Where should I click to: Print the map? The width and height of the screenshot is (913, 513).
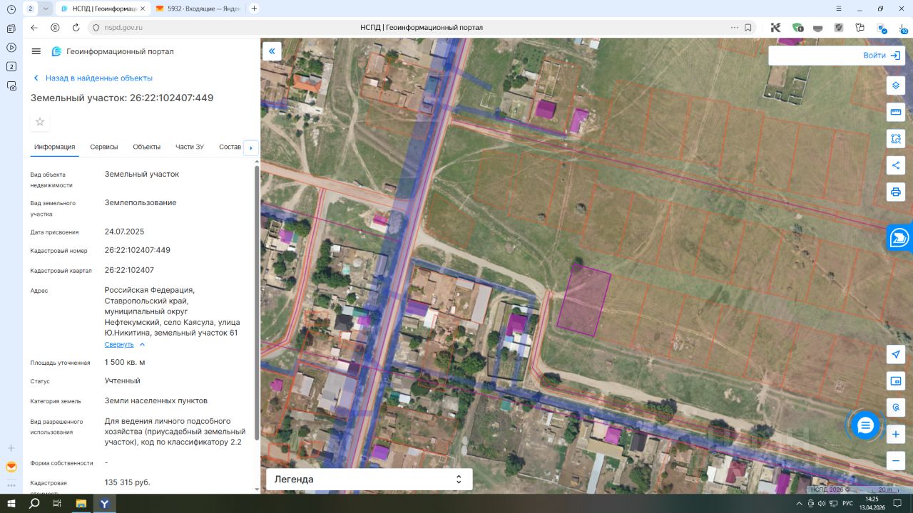896,192
